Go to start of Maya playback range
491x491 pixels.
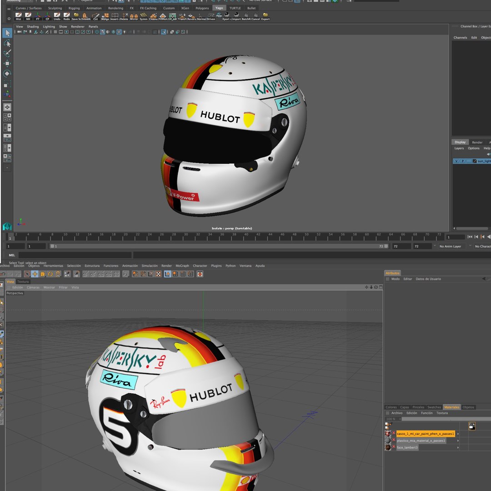(470, 237)
